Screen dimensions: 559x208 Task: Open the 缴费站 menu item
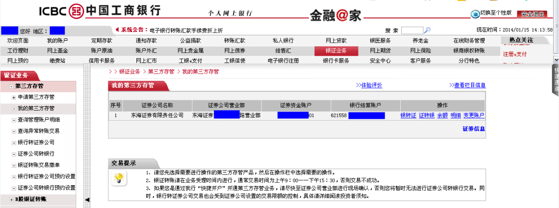pyautogui.click(x=57, y=61)
